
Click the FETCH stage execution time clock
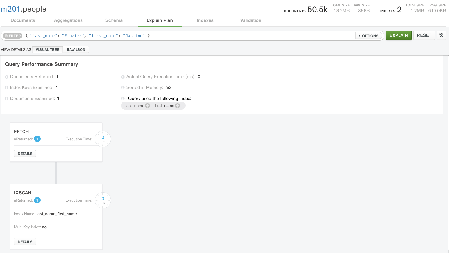coord(103,139)
